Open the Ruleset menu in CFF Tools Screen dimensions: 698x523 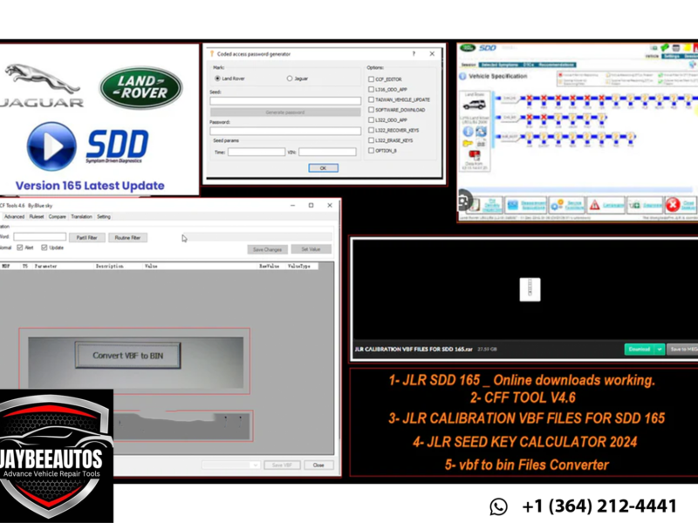click(x=37, y=216)
